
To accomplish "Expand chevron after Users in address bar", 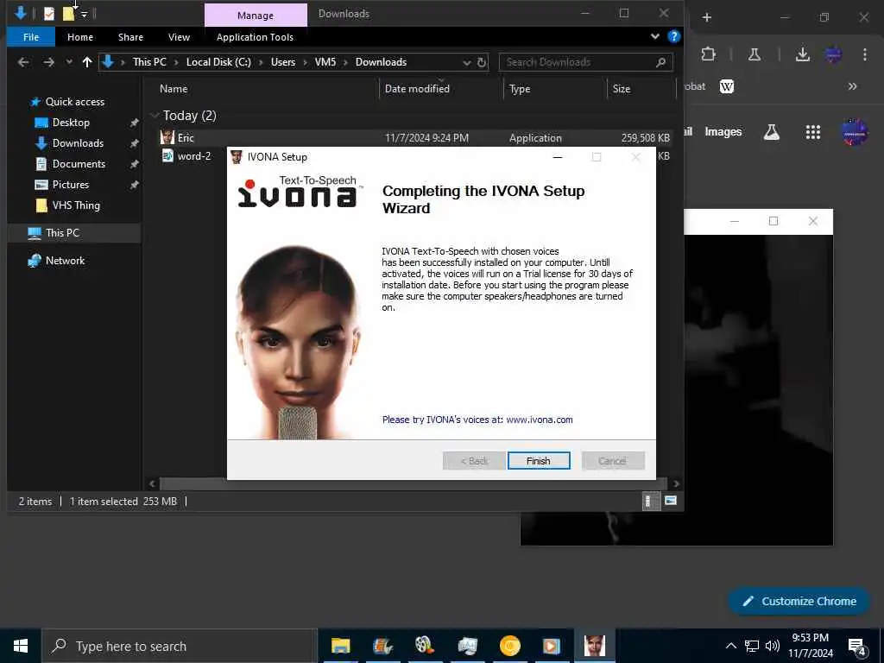I will 305,62.
